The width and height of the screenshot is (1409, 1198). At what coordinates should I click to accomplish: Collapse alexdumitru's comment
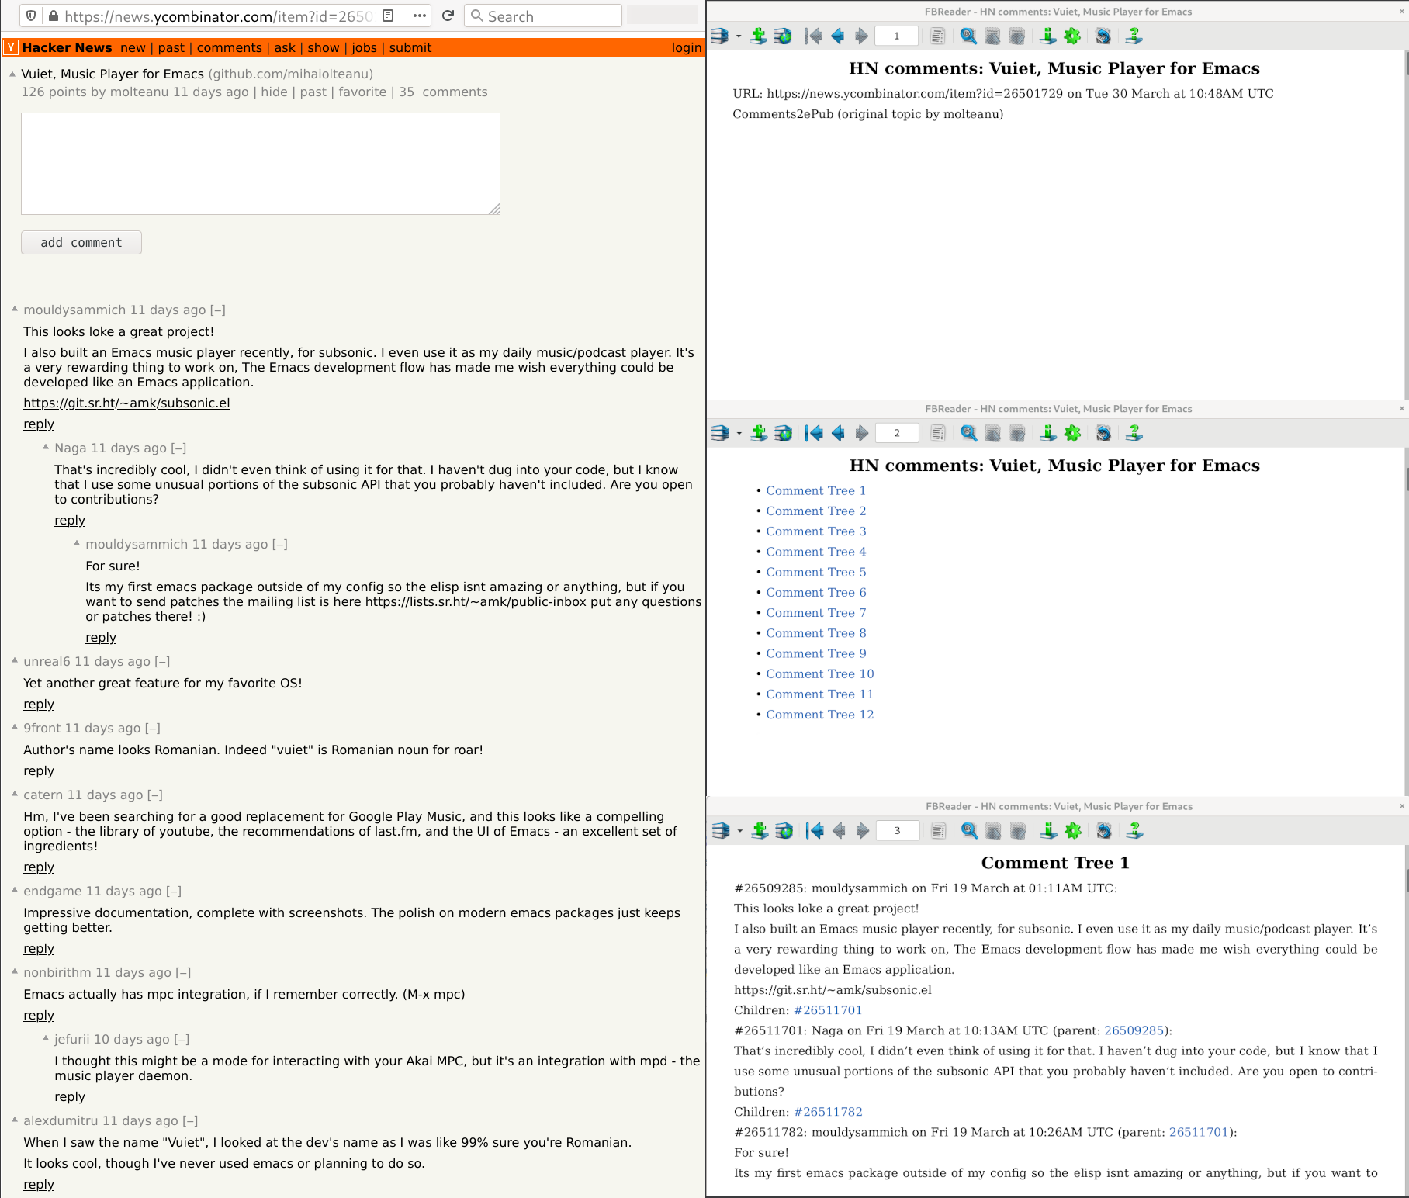pos(190,1121)
